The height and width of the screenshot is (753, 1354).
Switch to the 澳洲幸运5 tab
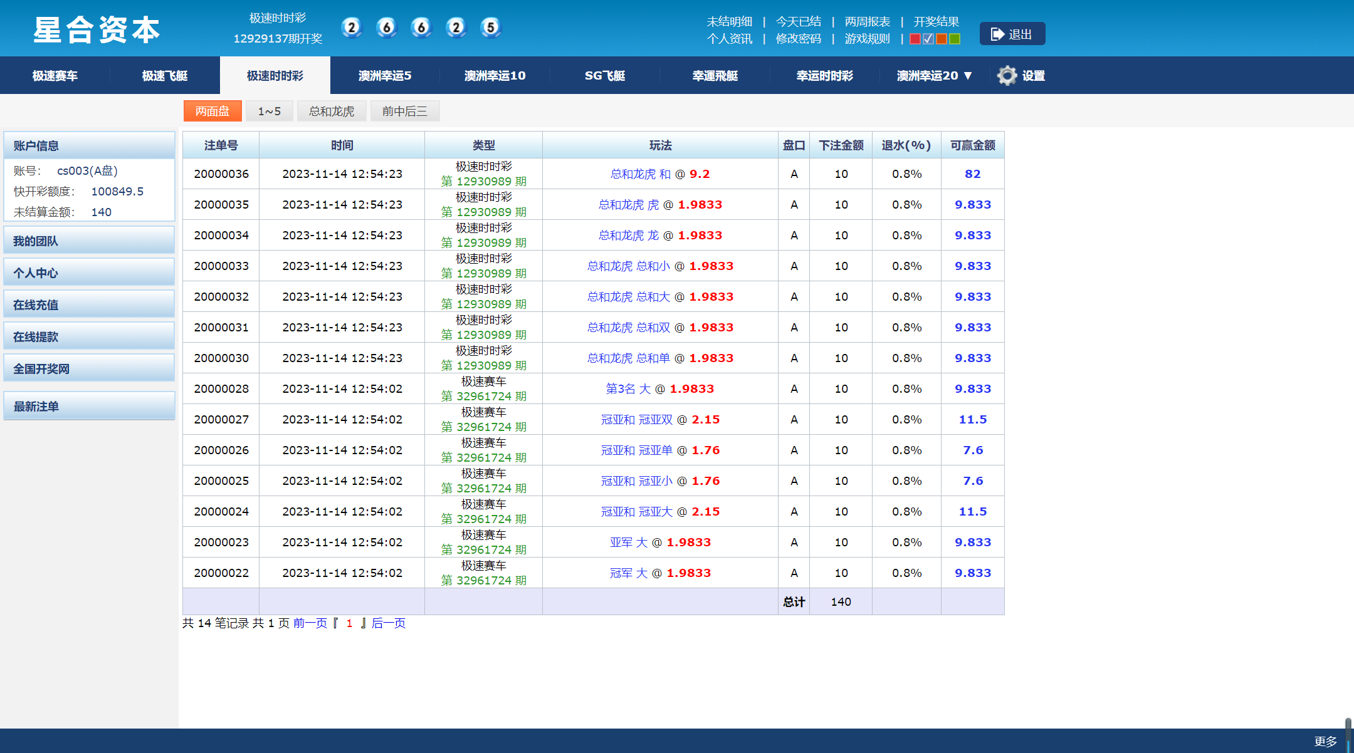click(385, 76)
